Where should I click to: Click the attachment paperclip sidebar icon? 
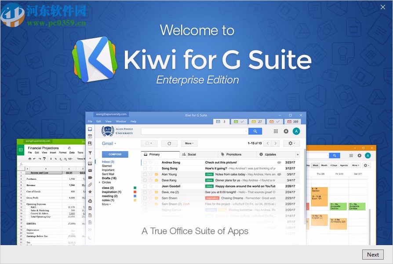(91, 184)
